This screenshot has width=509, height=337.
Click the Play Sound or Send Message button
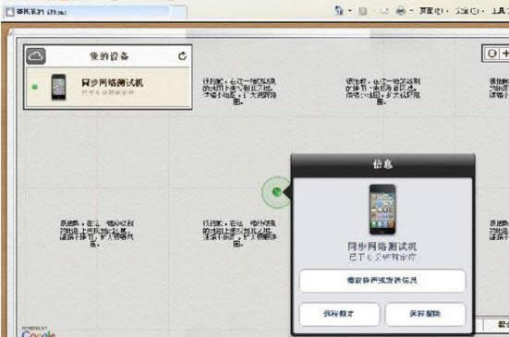tap(382, 281)
